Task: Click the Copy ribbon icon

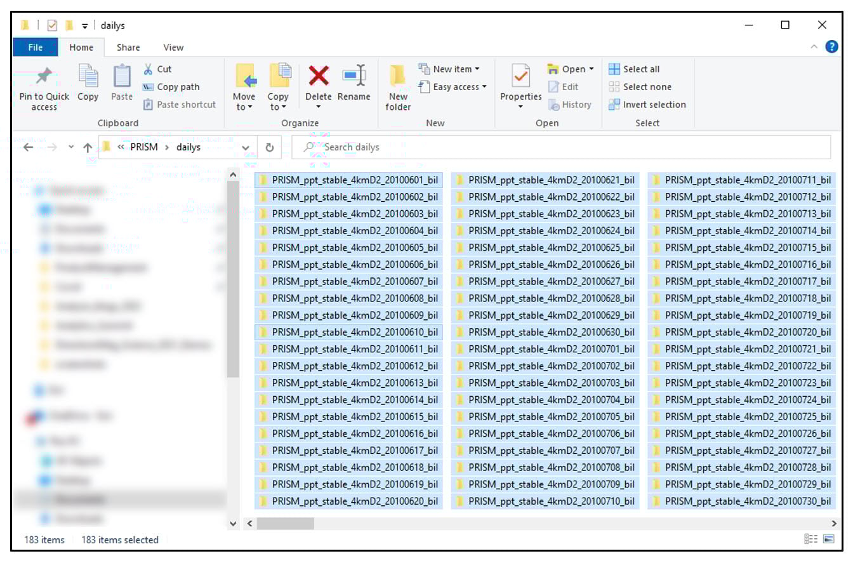Action: [88, 76]
